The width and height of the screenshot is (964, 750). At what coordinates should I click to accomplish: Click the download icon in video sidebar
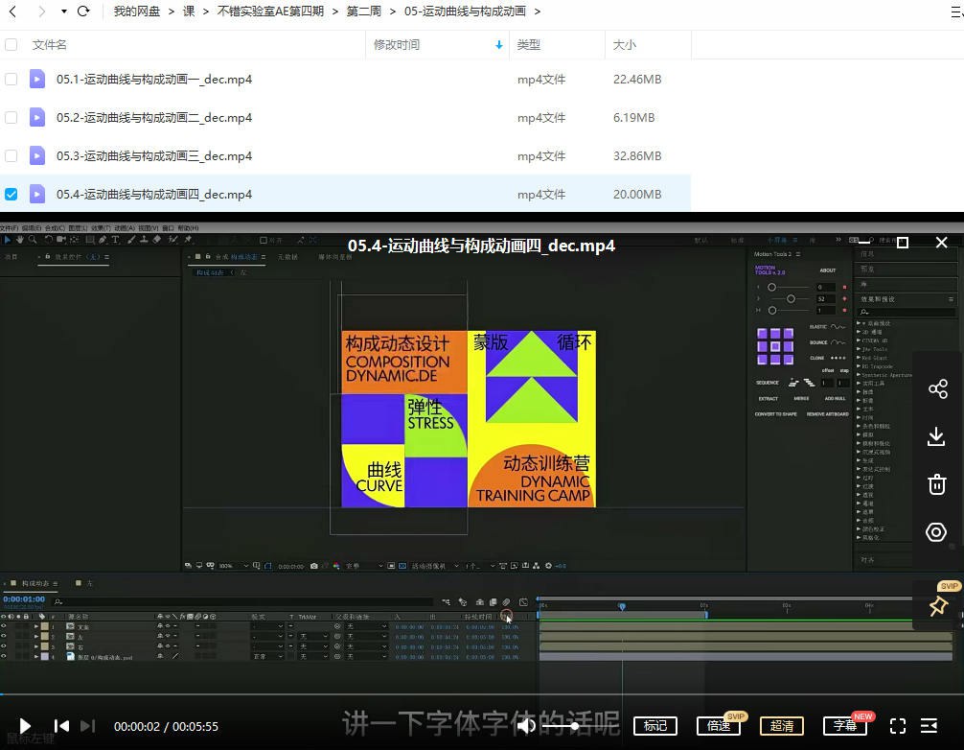pos(937,436)
